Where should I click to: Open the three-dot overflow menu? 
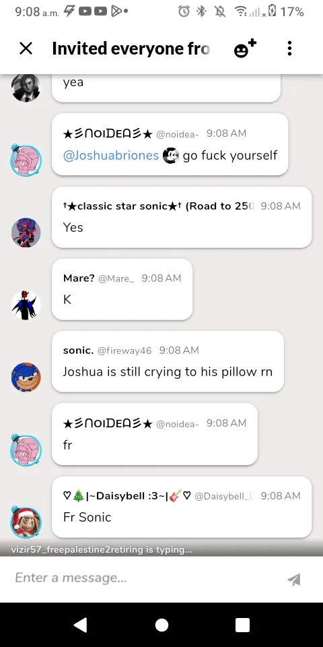(289, 49)
